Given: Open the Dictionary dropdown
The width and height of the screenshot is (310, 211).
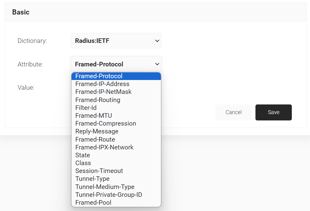Looking at the screenshot, I should (x=116, y=41).
